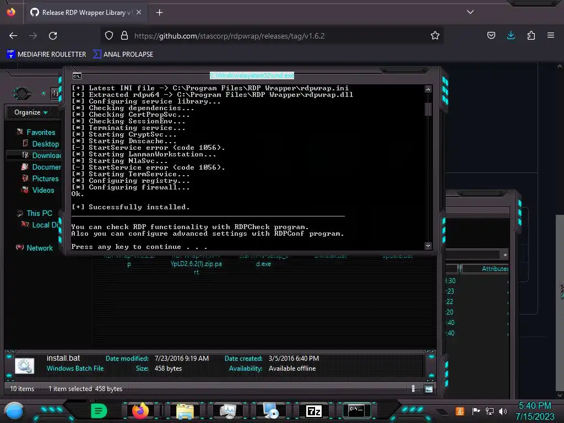Click Firefox logo in tab bar
Screen dimensions: 564x423
coord(11,12)
